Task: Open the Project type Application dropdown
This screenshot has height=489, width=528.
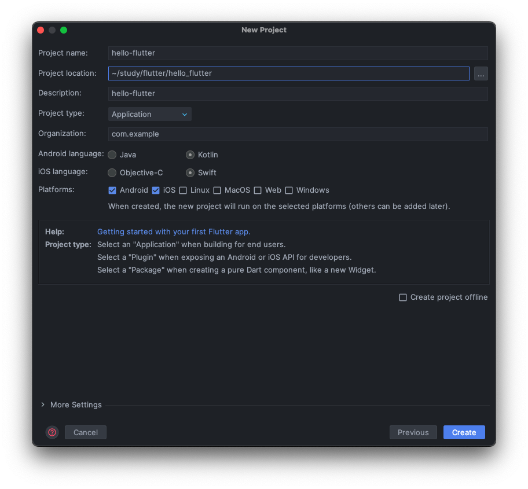Action: coord(149,114)
